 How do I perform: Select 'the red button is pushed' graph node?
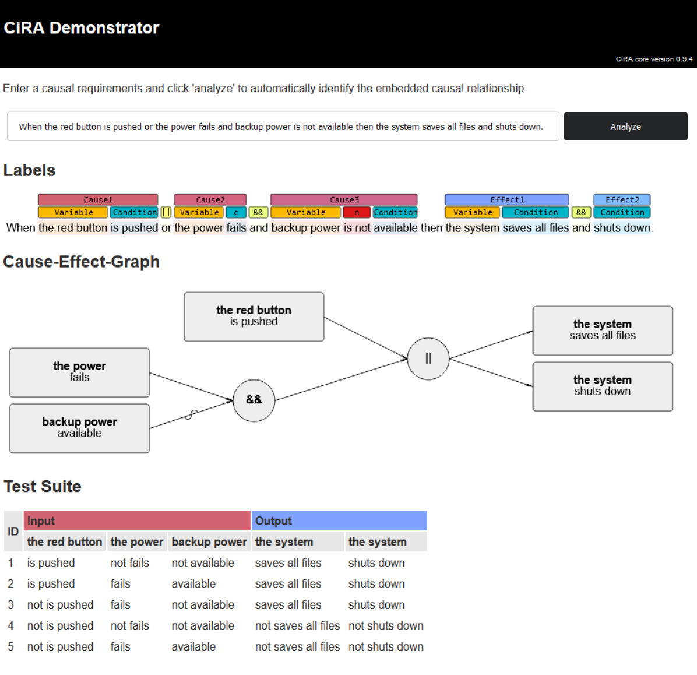coord(254,317)
